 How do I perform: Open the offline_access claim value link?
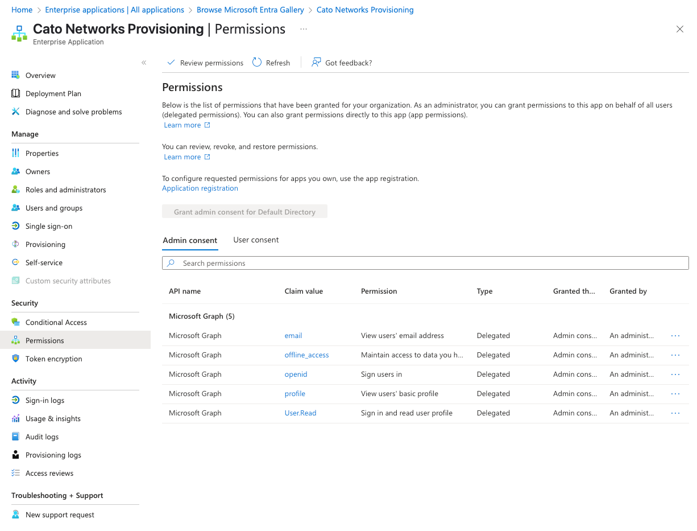306,355
